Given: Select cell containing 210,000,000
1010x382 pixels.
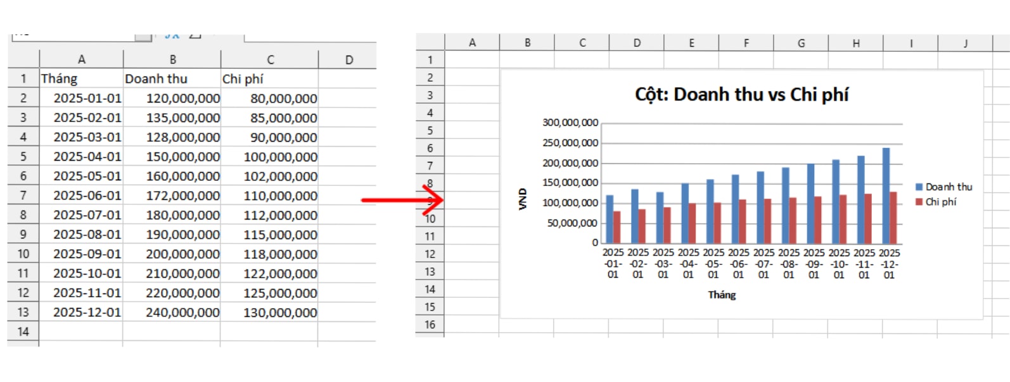Looking at the screenshot, I should pyautogui.click(x=172, y=274).
